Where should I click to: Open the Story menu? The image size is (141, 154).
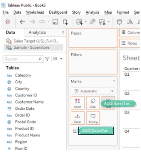[x=76, y=12]
